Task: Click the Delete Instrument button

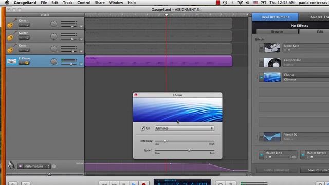Action: [x=277, y=170]
